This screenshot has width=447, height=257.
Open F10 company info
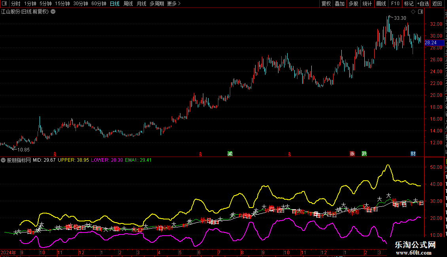(x=395, y=4)
